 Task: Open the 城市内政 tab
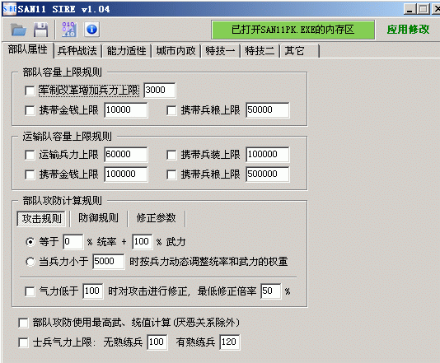coord(176,51)
